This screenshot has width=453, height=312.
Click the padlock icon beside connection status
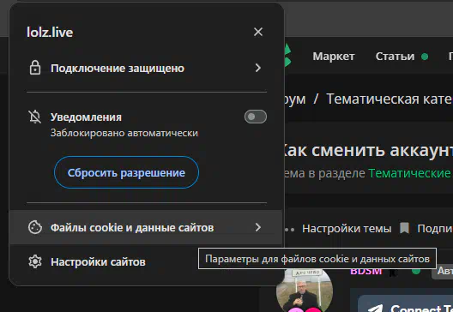pyautogui.click(x=35, y=68)
